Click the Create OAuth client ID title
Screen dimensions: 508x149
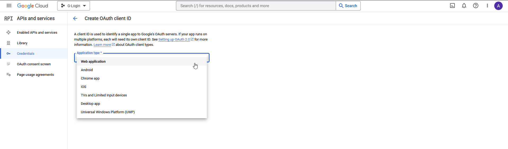pyautogui.click(x=108, y=18)
